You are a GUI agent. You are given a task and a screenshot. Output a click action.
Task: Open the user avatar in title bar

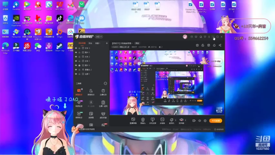[x=185, y=37]
